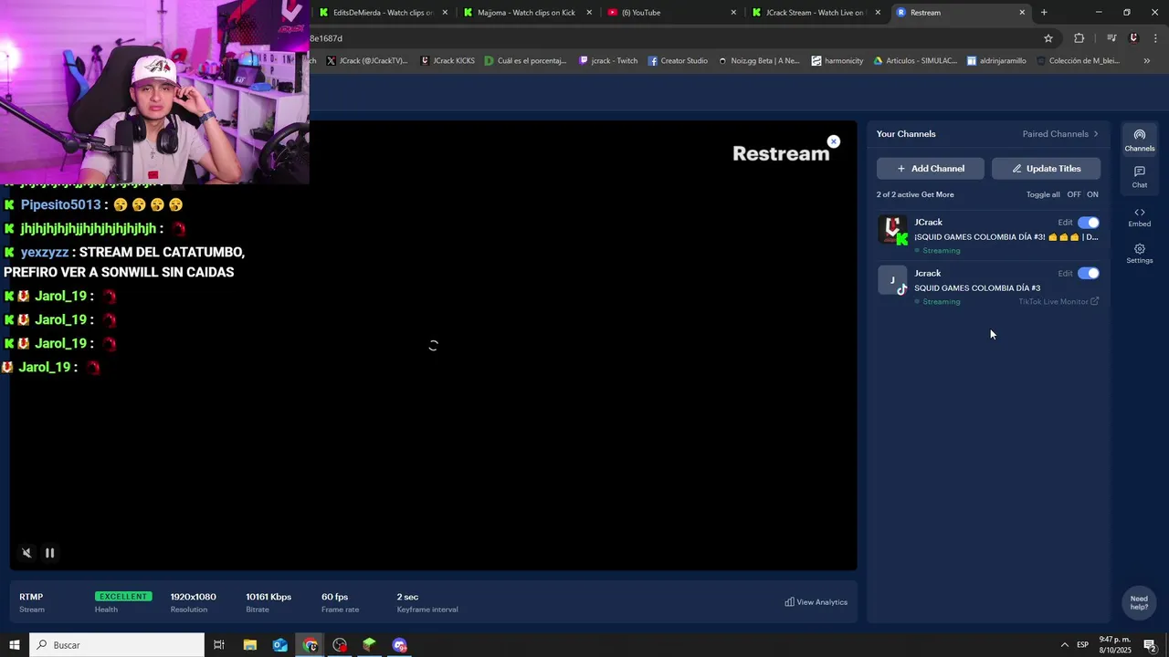Edit the JCrack Kick channel
This screenshot has height=657, width=1169.
[x=1065, y=223]
